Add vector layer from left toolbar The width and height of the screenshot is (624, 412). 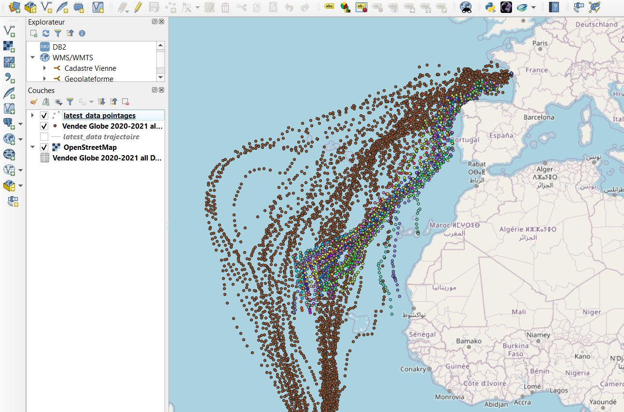tap(9, 31)
